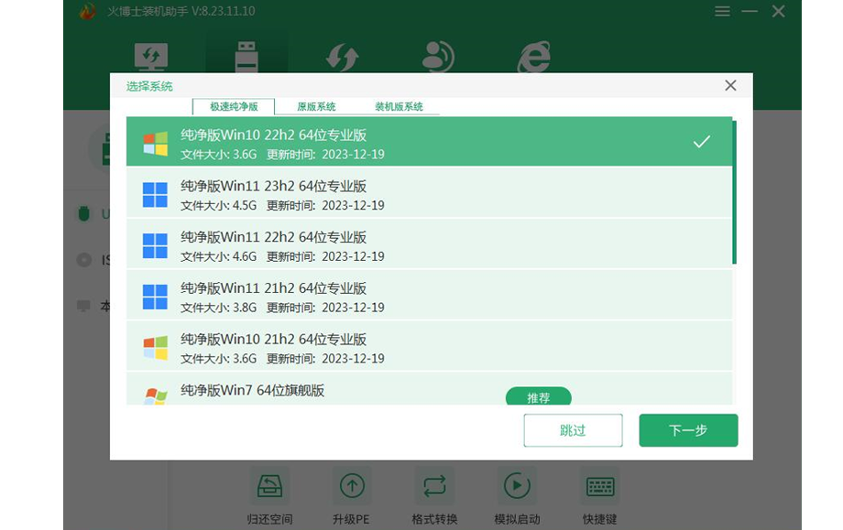Image resolution: width=843 pixels, height=530 pixels.
Task: Switch to the 装机版系统 tab
Action: (399, 107)
